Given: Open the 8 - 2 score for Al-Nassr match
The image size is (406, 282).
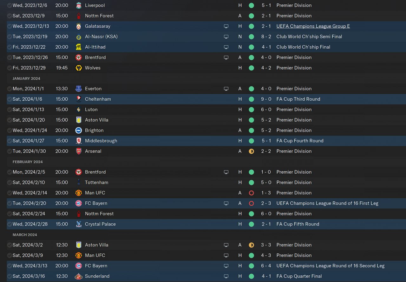Looking at the screenshot, I should [266, 37].
